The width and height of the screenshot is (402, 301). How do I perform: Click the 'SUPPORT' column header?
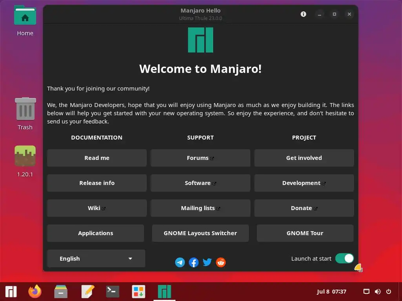tap(201, 138)
